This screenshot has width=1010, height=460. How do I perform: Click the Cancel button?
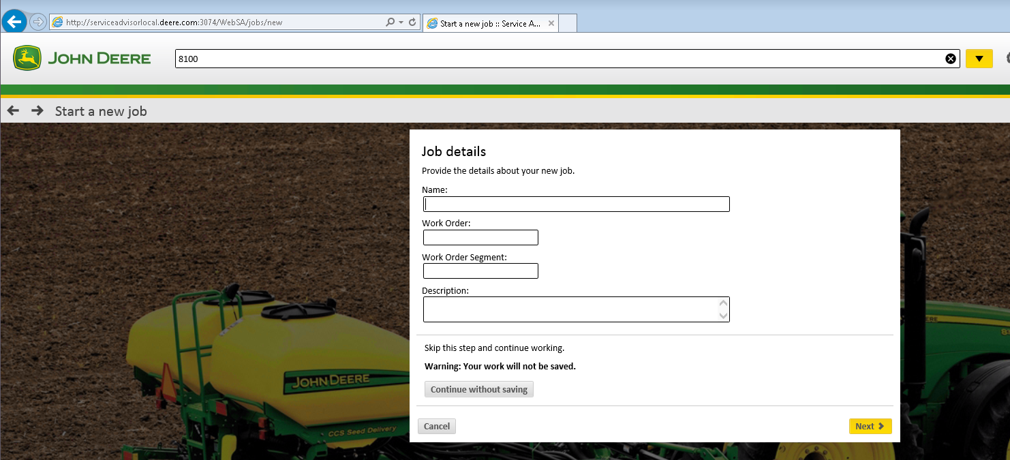pyautogui.click(x=437, y=426)
